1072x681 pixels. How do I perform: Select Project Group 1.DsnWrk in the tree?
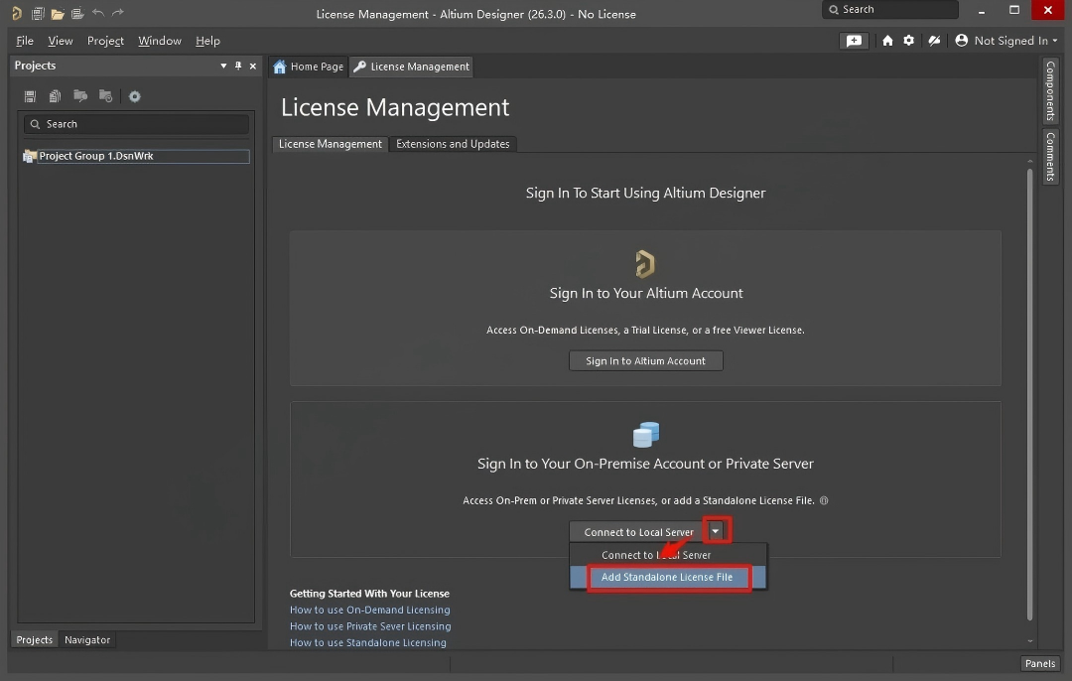[x=136, y=156]
